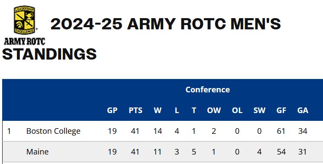Sort by the OW column header

tap(214, 110)
